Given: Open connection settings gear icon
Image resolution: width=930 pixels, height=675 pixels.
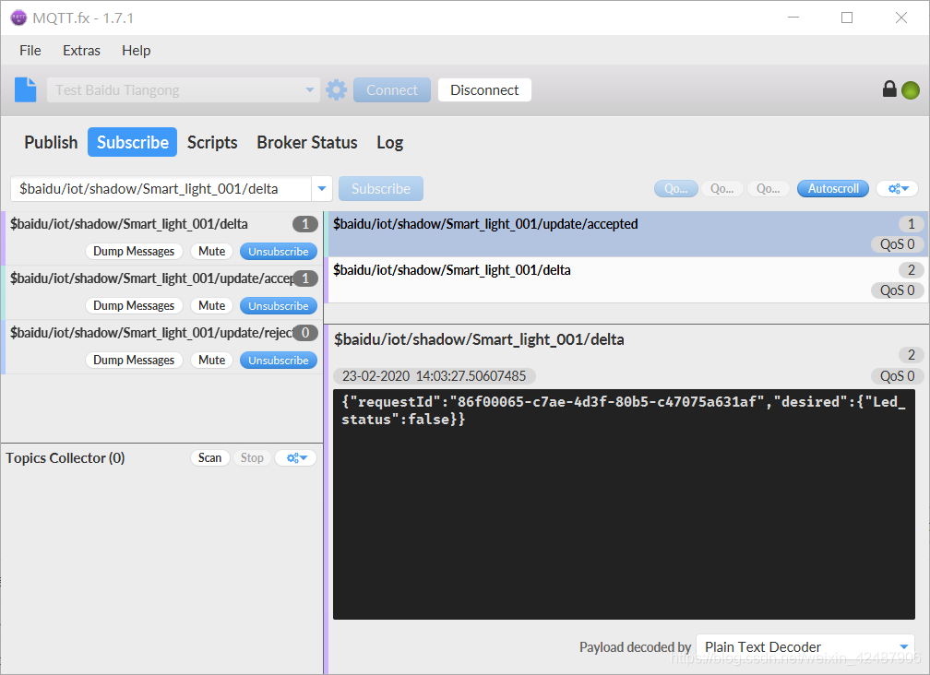Looking at the screenshot, I should click(336, 90).
